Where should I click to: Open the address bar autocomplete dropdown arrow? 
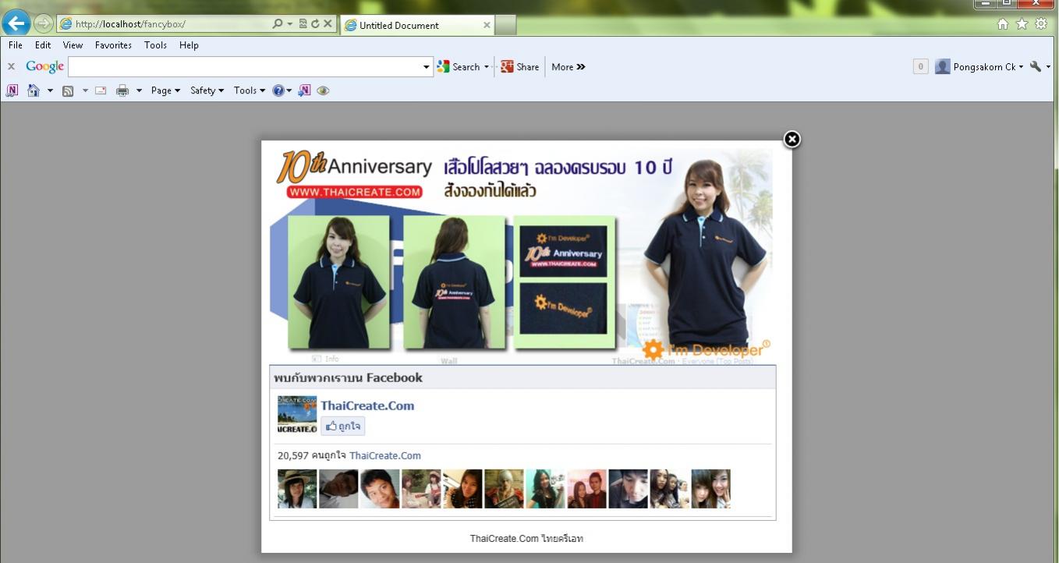point(290,24)
